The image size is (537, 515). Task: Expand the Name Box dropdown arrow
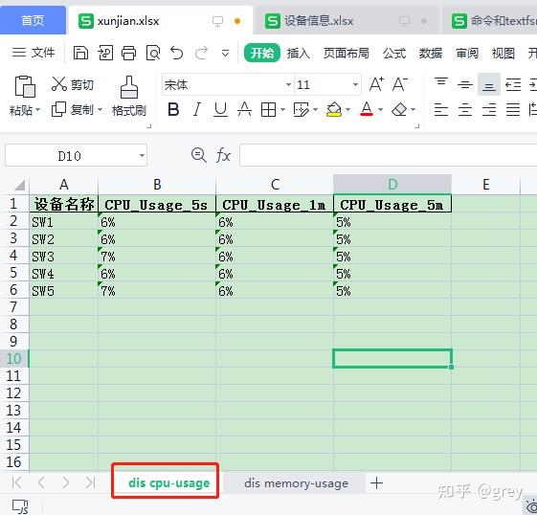pos(142,156)
